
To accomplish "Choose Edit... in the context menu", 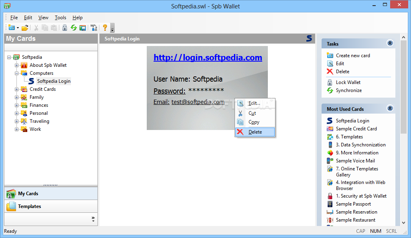I will (255, 103).
